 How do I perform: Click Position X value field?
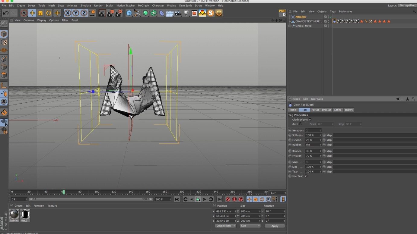(x=225, y=211)
